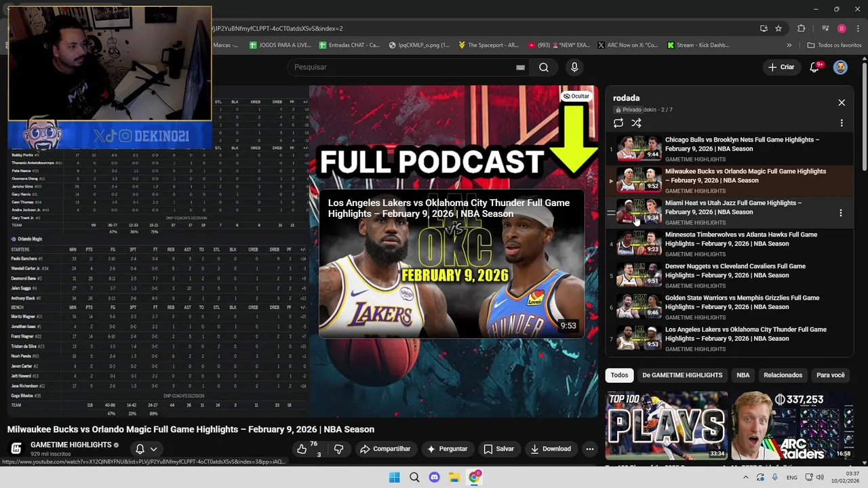Expand the channel notification bell dropdown
The width and height of the screenshot is (868, 488).
click(x=146, y=449)
